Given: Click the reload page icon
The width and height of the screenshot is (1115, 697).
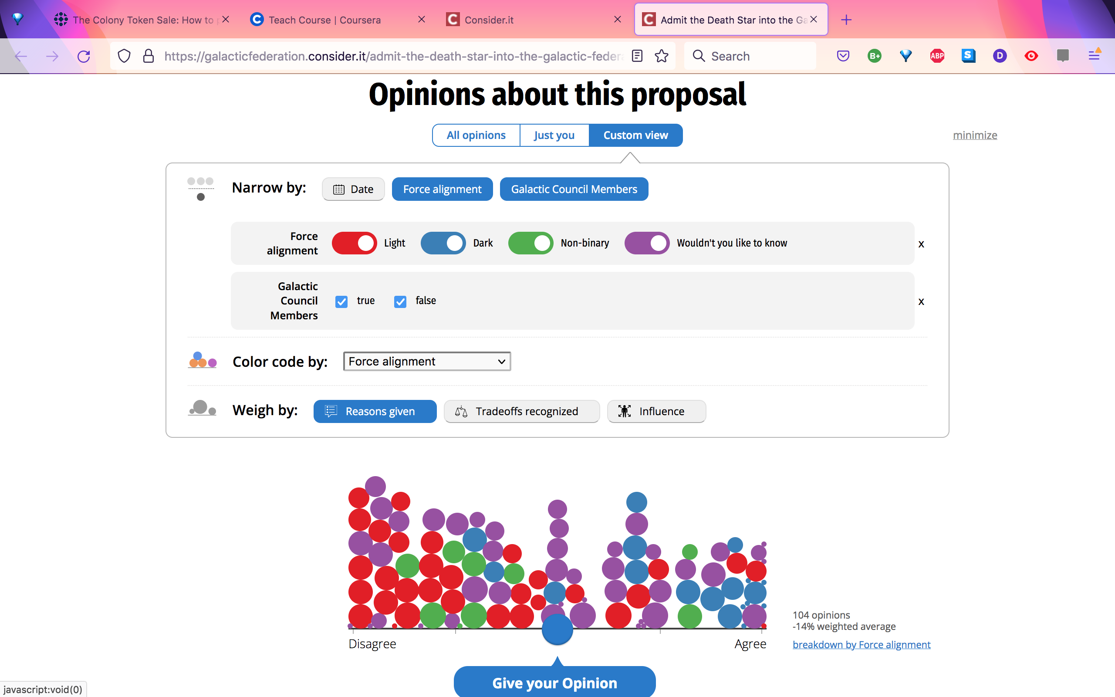Looking at the screenshot, I should (84, 56).
